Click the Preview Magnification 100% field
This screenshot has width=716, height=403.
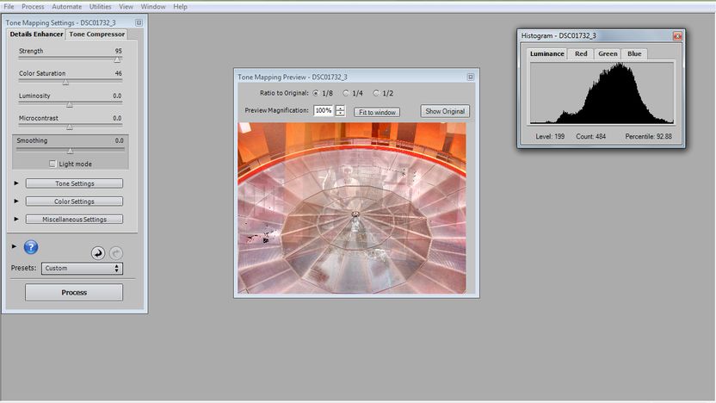(324, 110)
